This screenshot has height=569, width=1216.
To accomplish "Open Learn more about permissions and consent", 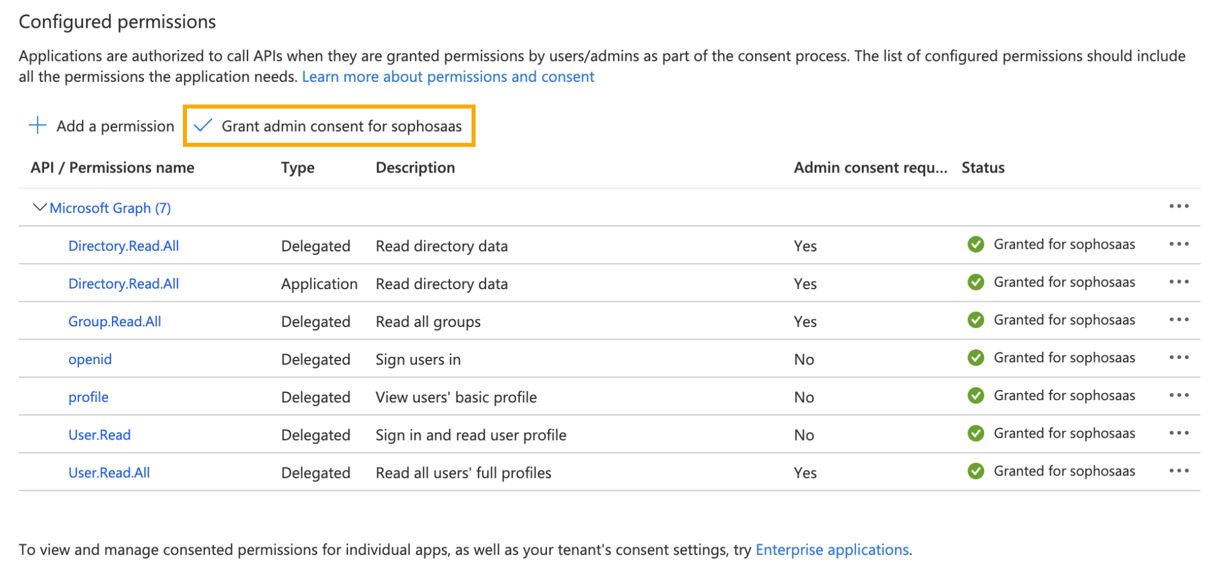I will [448, 76].
